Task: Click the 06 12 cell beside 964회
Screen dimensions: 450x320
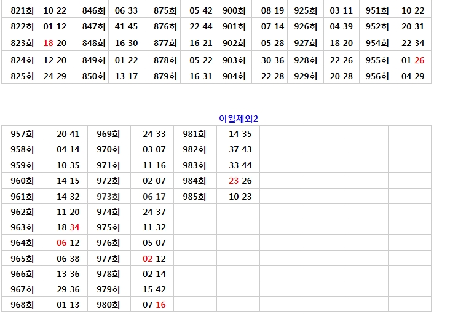Action: 68,243
